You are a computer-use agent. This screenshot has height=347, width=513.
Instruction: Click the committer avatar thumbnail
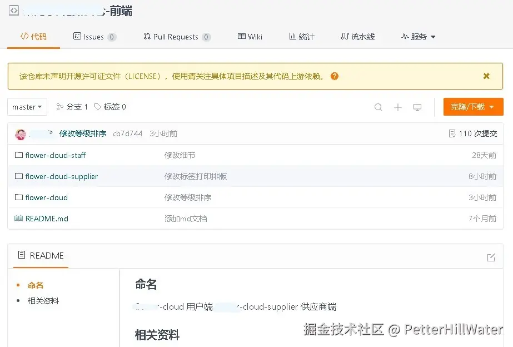point(21,134)
